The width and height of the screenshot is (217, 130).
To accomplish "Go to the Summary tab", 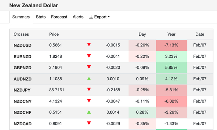I will click(21, 17).
